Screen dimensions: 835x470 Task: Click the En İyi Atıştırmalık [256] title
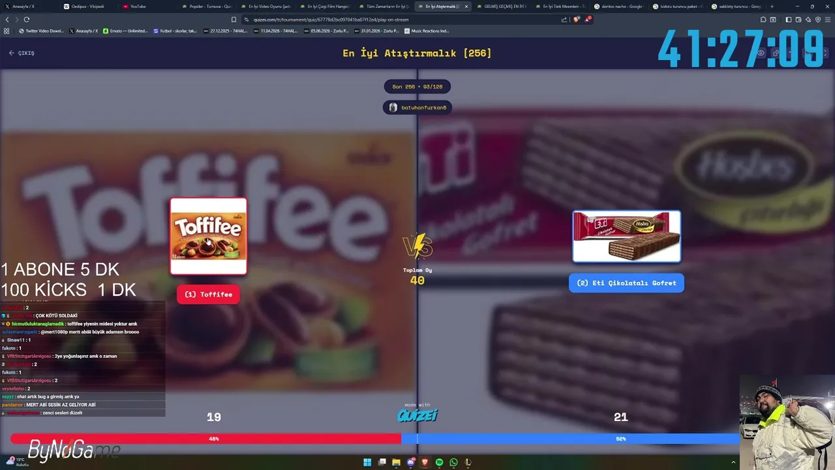pyautogui.click(x=417, y=53)
